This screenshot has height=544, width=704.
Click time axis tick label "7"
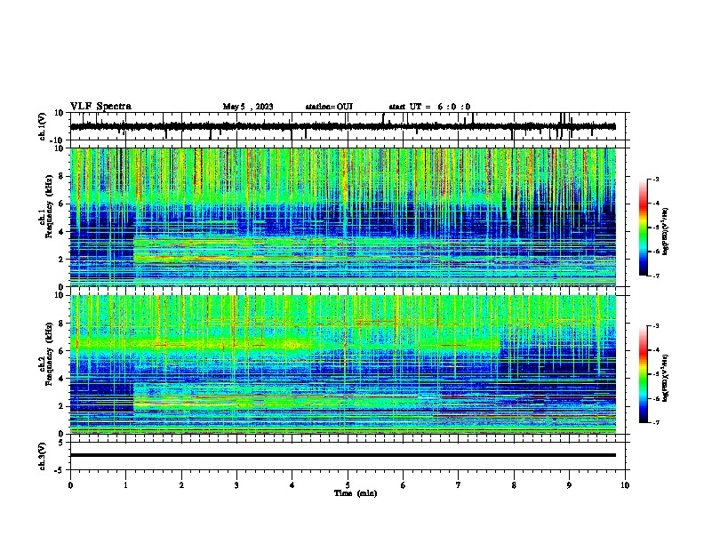(459, 485)
